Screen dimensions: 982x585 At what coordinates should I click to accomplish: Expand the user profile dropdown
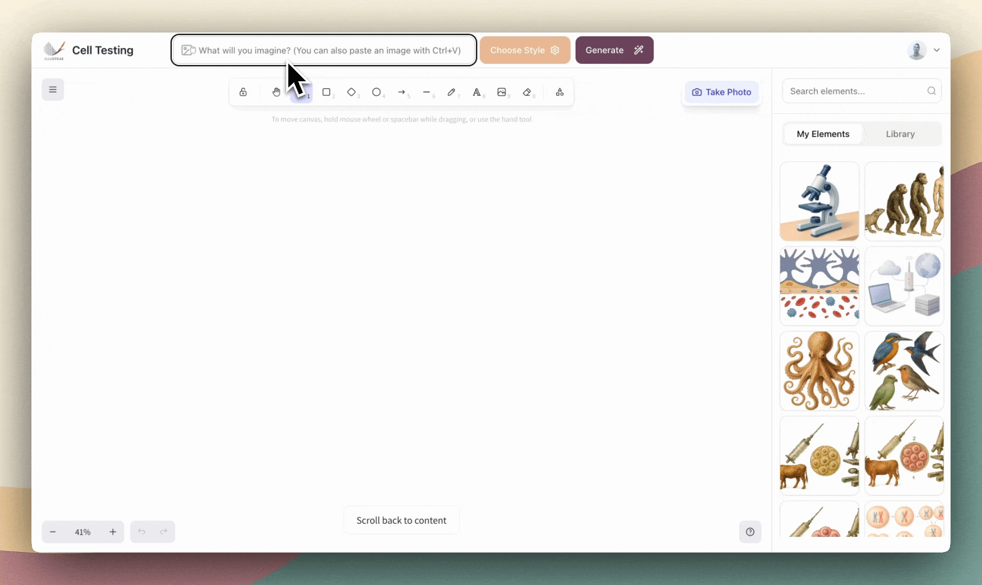pos(936,50)
